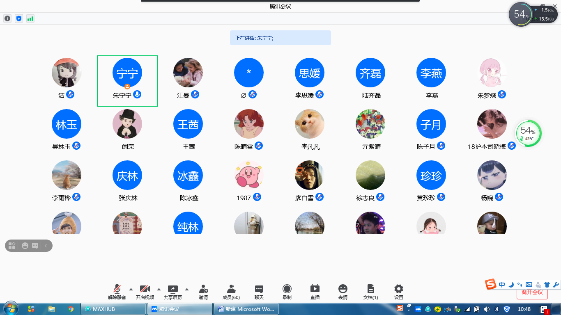Screen dimensions: 561x315
Task: Click the 10:48 taskbar clock
Action: 524,309
